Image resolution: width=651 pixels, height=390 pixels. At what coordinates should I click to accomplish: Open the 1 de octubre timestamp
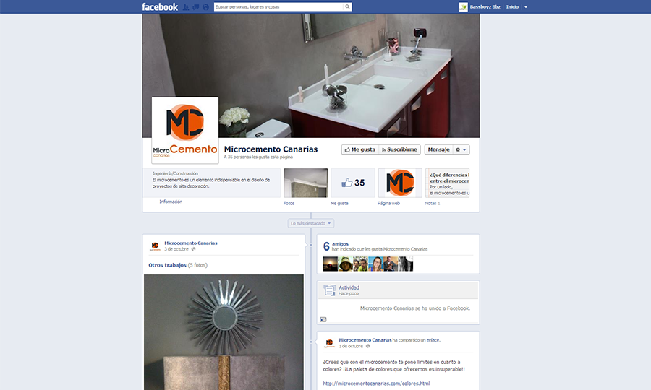point(351,346)
